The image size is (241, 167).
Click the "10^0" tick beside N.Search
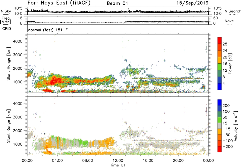tap(218, 14)
